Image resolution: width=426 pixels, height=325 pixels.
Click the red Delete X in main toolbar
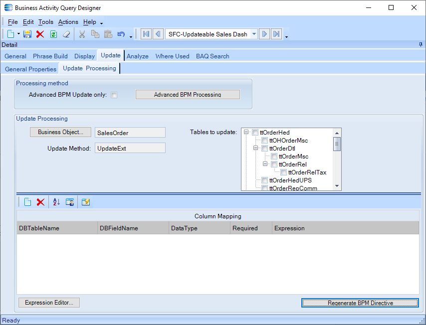point(40,34)
